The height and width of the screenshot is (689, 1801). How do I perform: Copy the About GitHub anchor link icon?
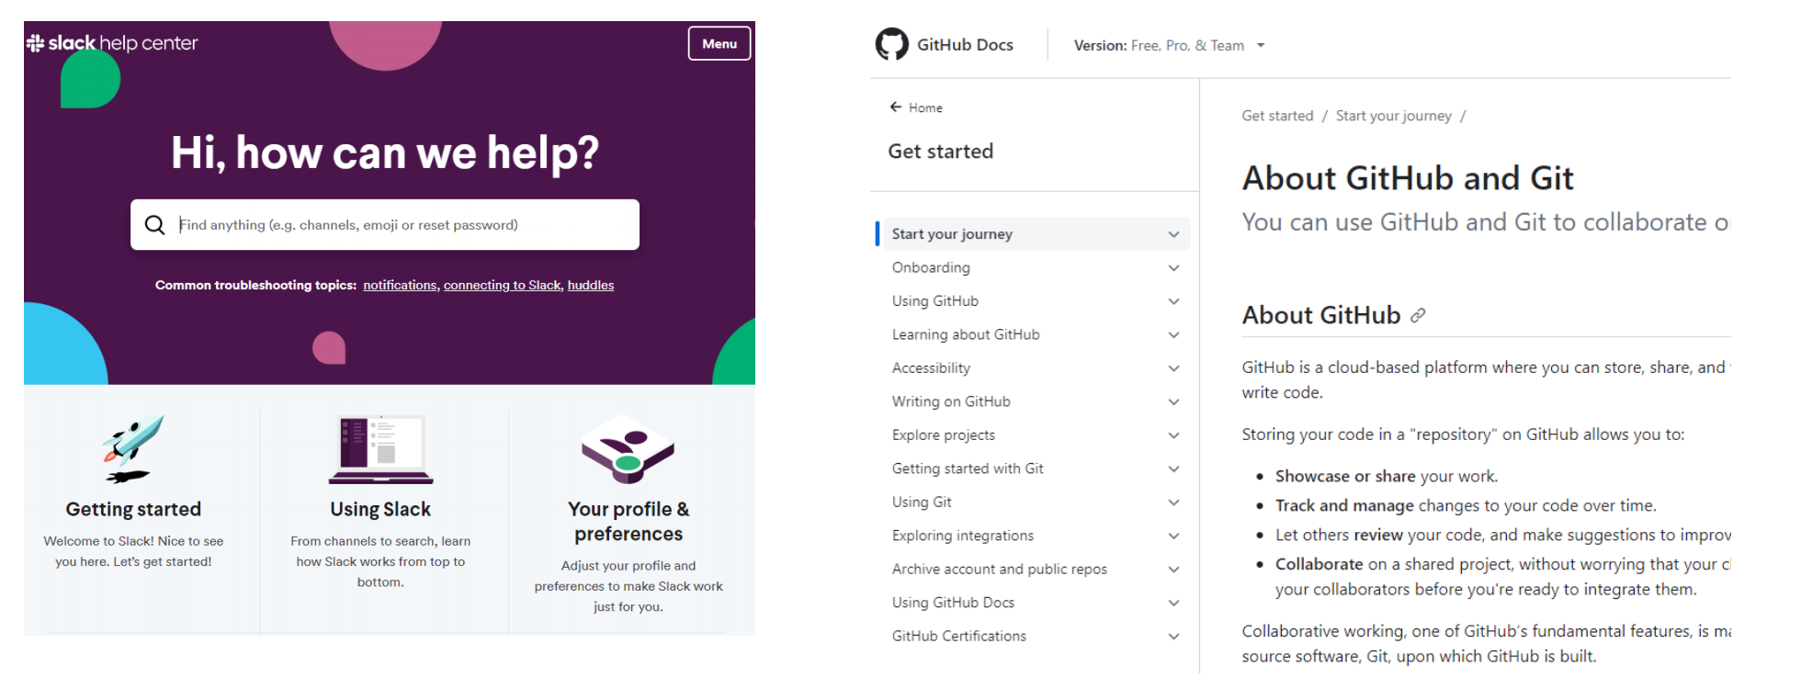1418,315
